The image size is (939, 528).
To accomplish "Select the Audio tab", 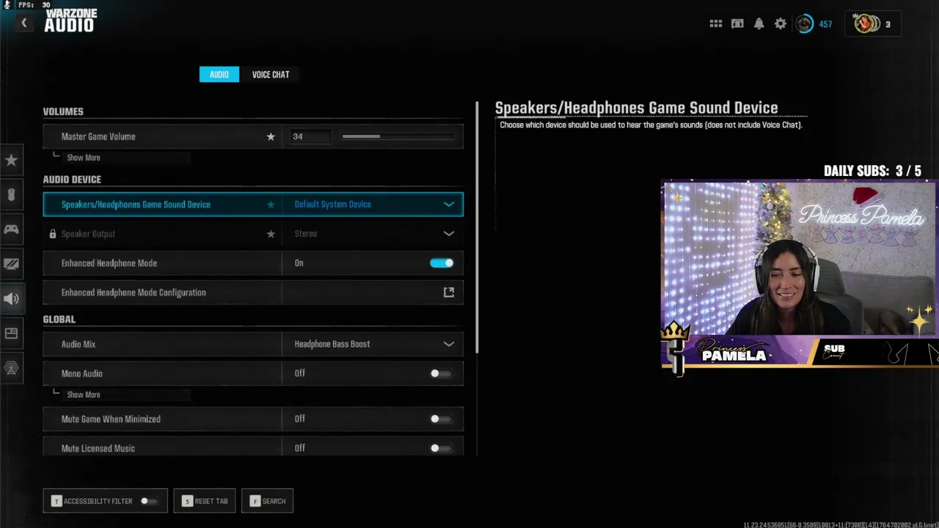I will [x=219, y=74].
